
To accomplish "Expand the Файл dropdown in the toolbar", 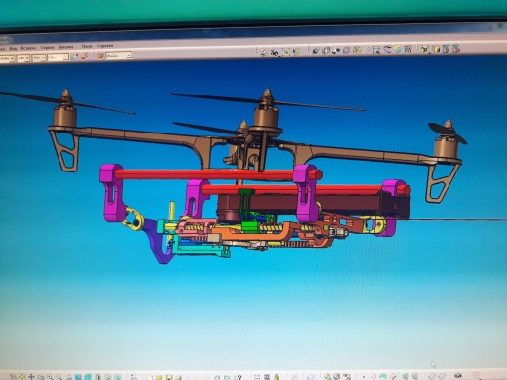I will coord(118,56).
